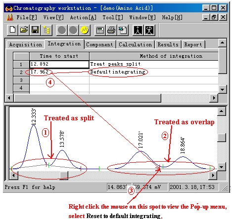
Task: Switch to the Component tab
Action: pyautogui.click(x=99, y=44)
